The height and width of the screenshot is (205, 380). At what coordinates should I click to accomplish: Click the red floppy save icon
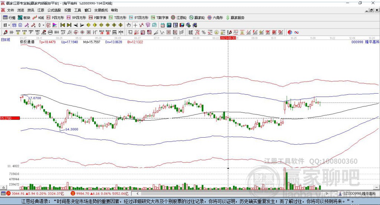pyautogui.click(x=182, y=25)
